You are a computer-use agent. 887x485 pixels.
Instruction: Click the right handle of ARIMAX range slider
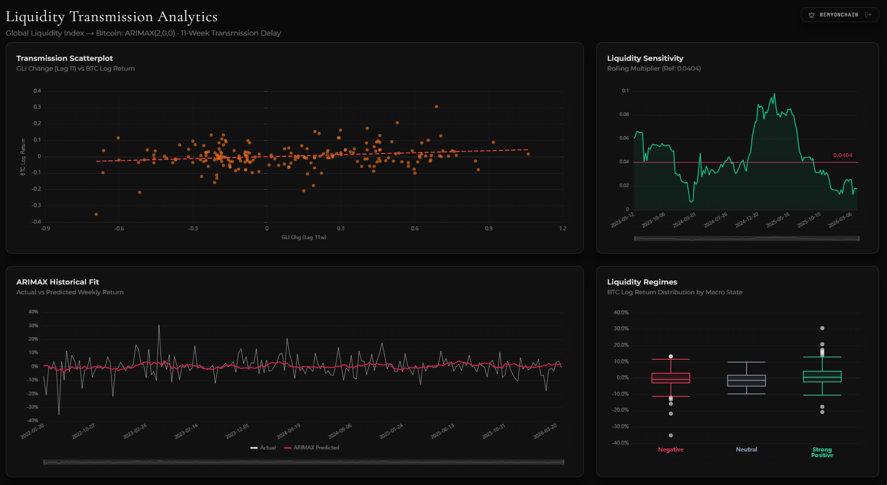tap(564, 462)
